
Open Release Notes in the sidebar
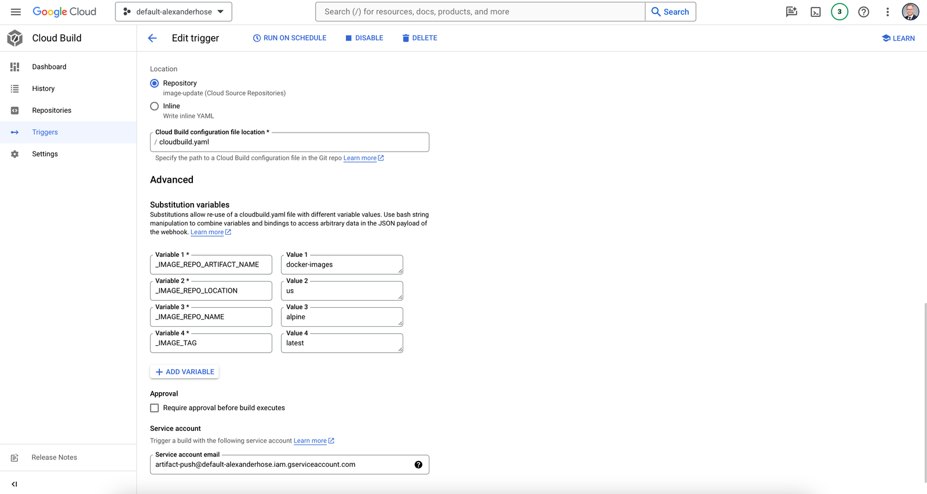pos(68,458)
